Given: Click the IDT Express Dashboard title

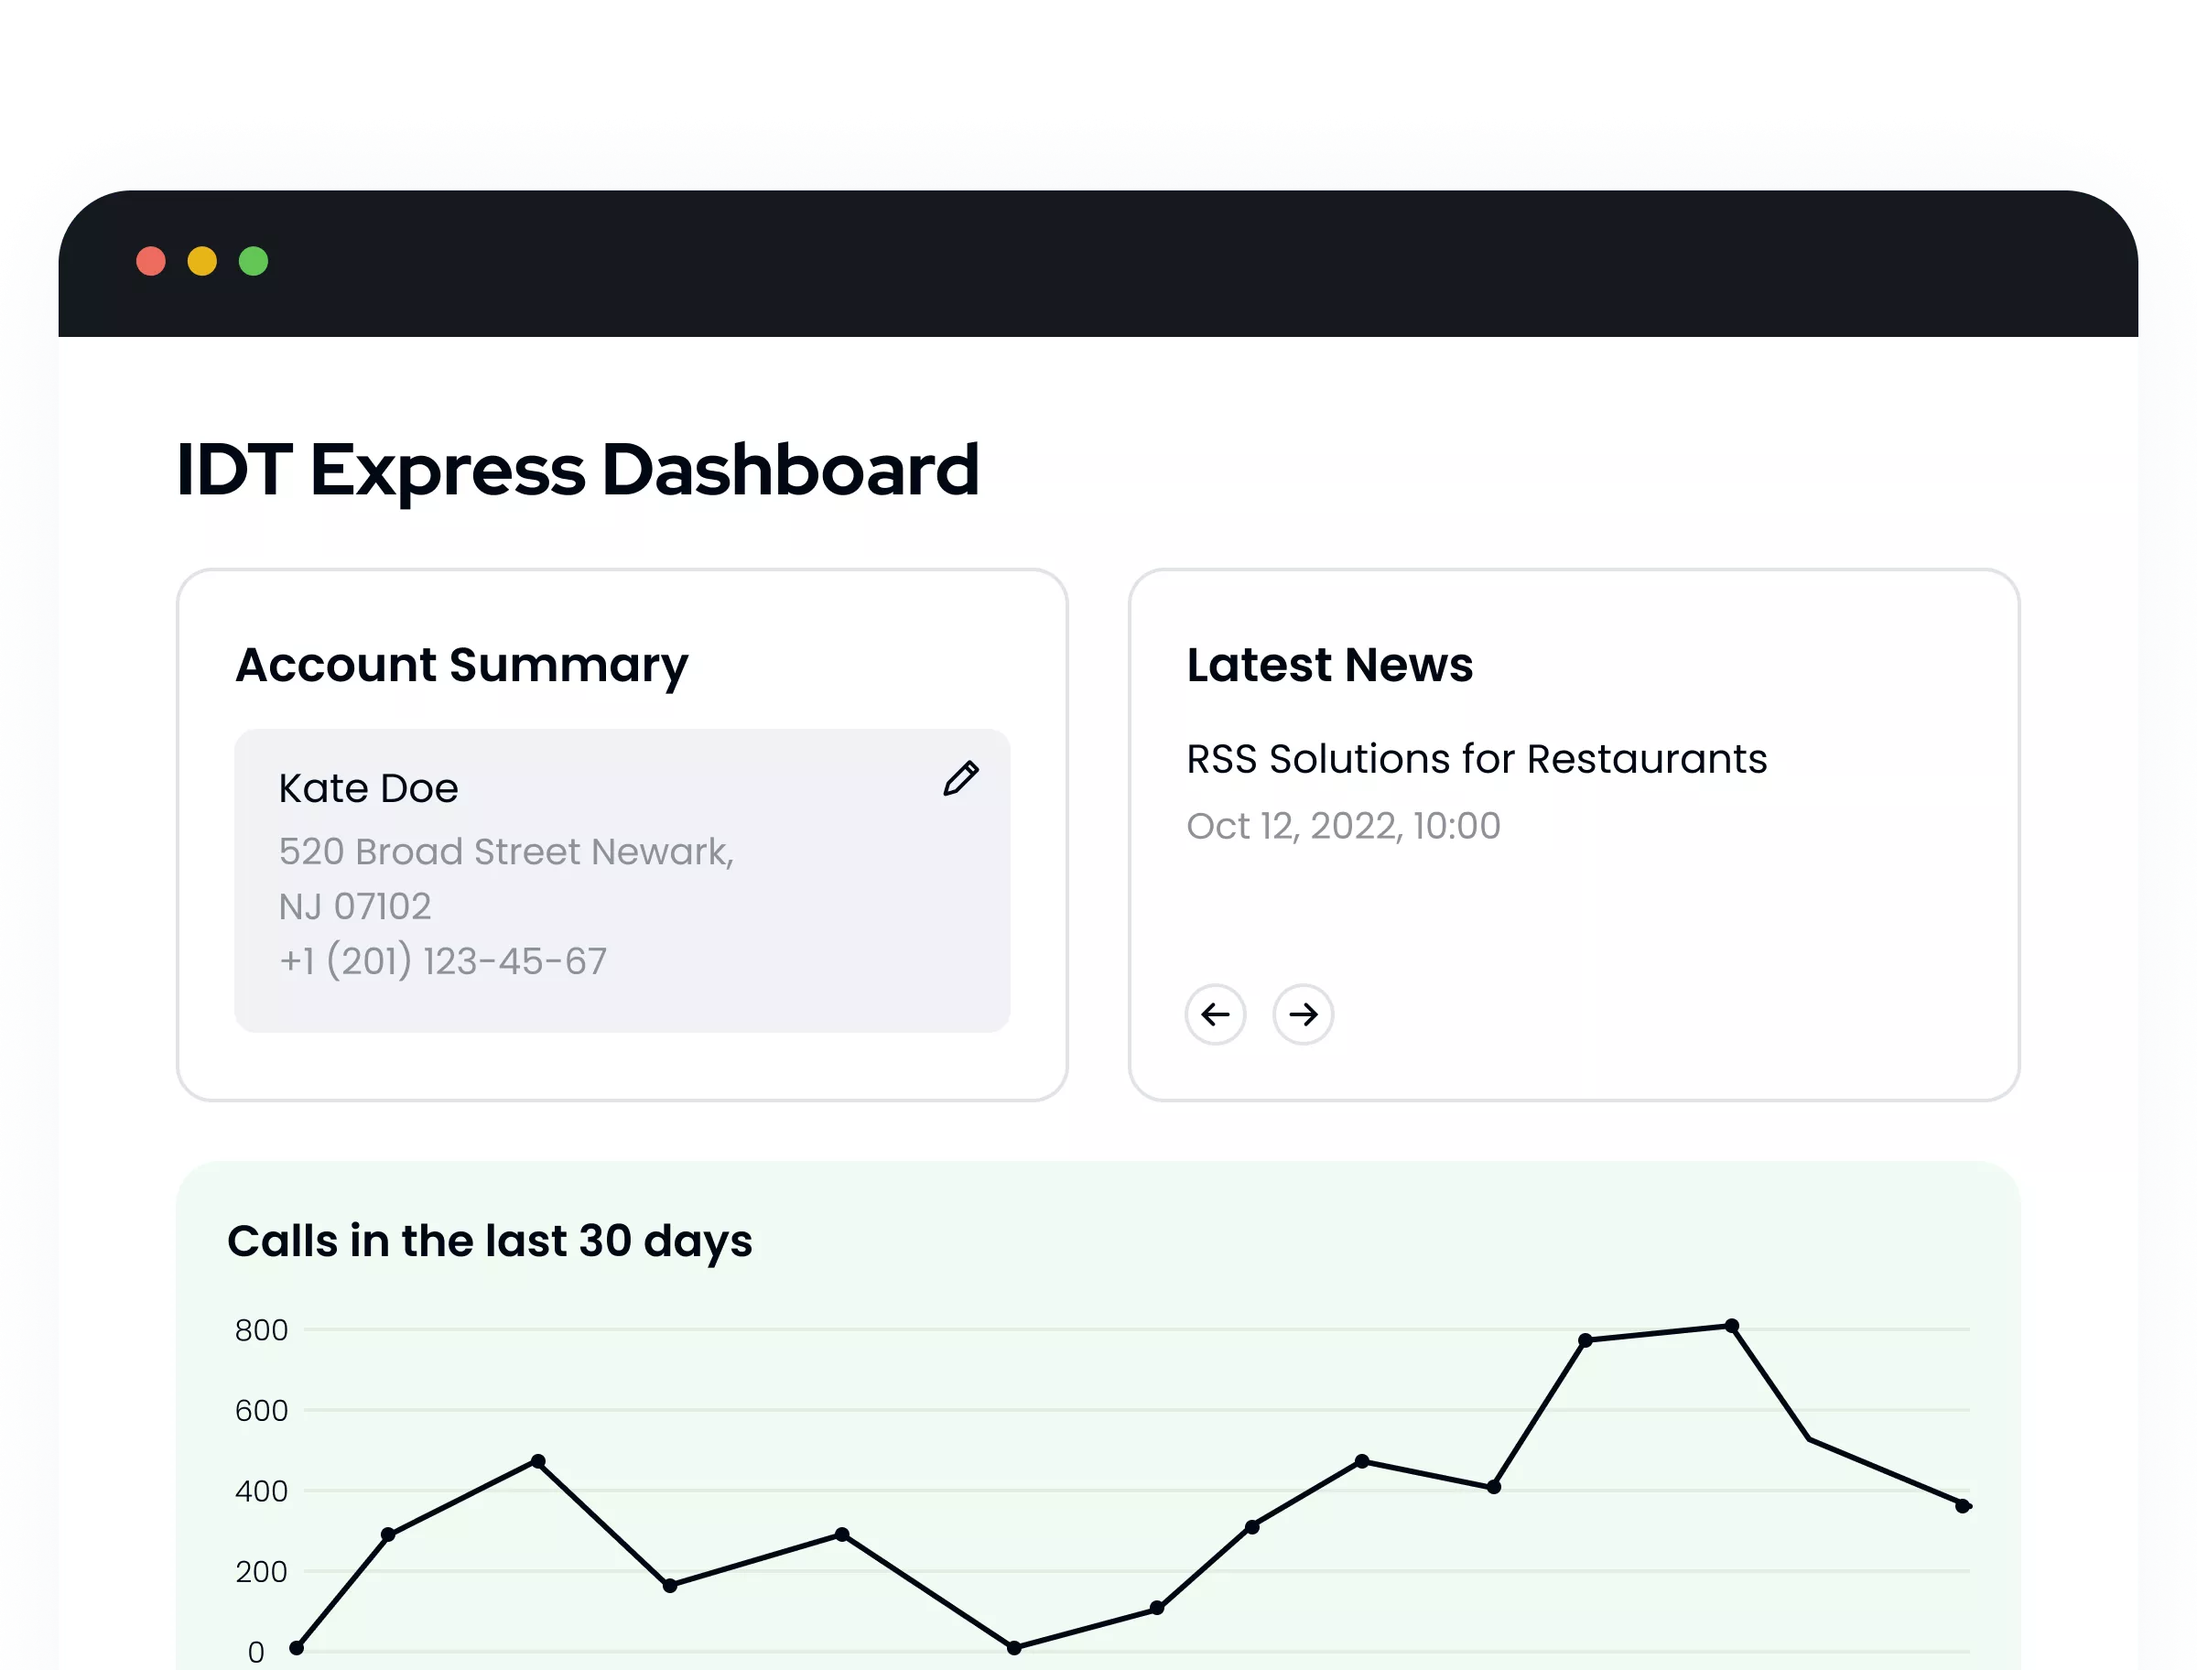Looking at the screenshot, I should click(578, 471).
